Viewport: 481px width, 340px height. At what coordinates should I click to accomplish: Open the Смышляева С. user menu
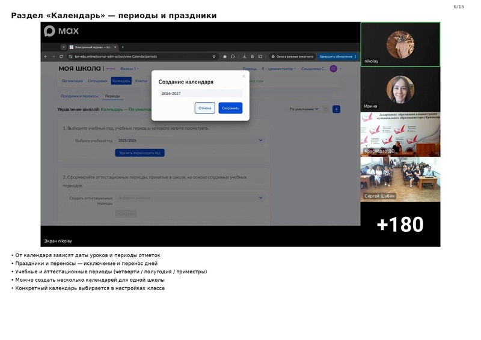point(314,68)
